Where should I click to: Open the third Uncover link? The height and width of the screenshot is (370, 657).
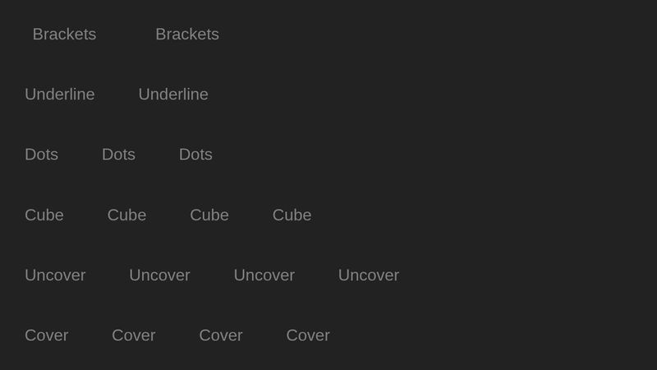click(x=264, y=275)
